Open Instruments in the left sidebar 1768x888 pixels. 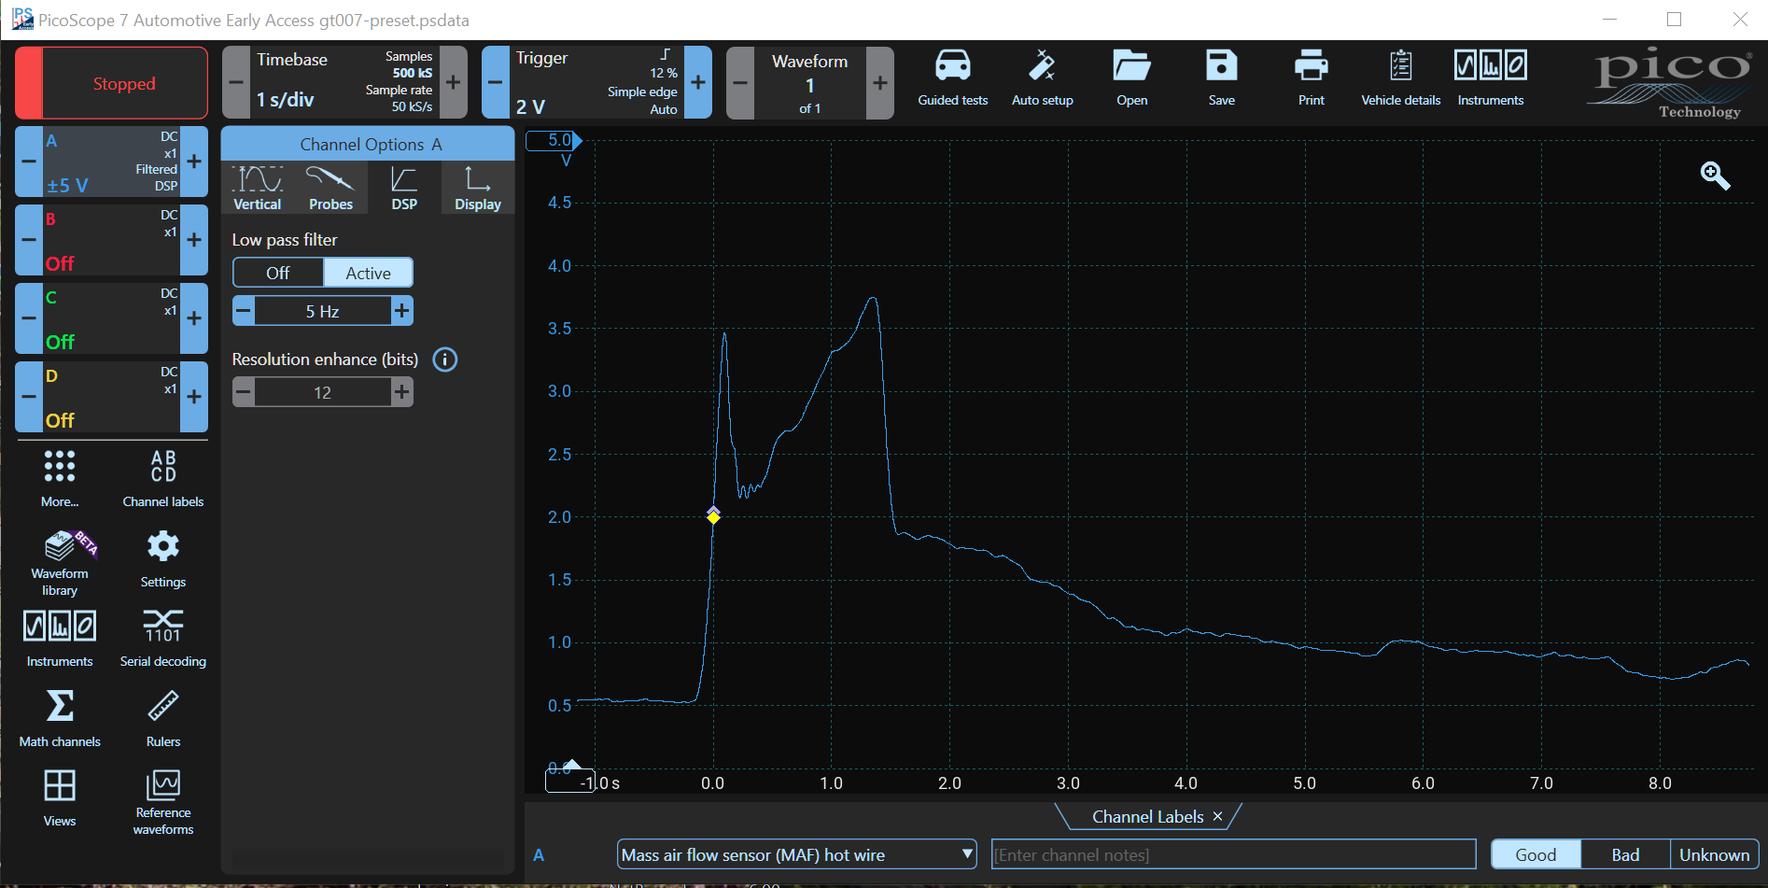(60, 639)
